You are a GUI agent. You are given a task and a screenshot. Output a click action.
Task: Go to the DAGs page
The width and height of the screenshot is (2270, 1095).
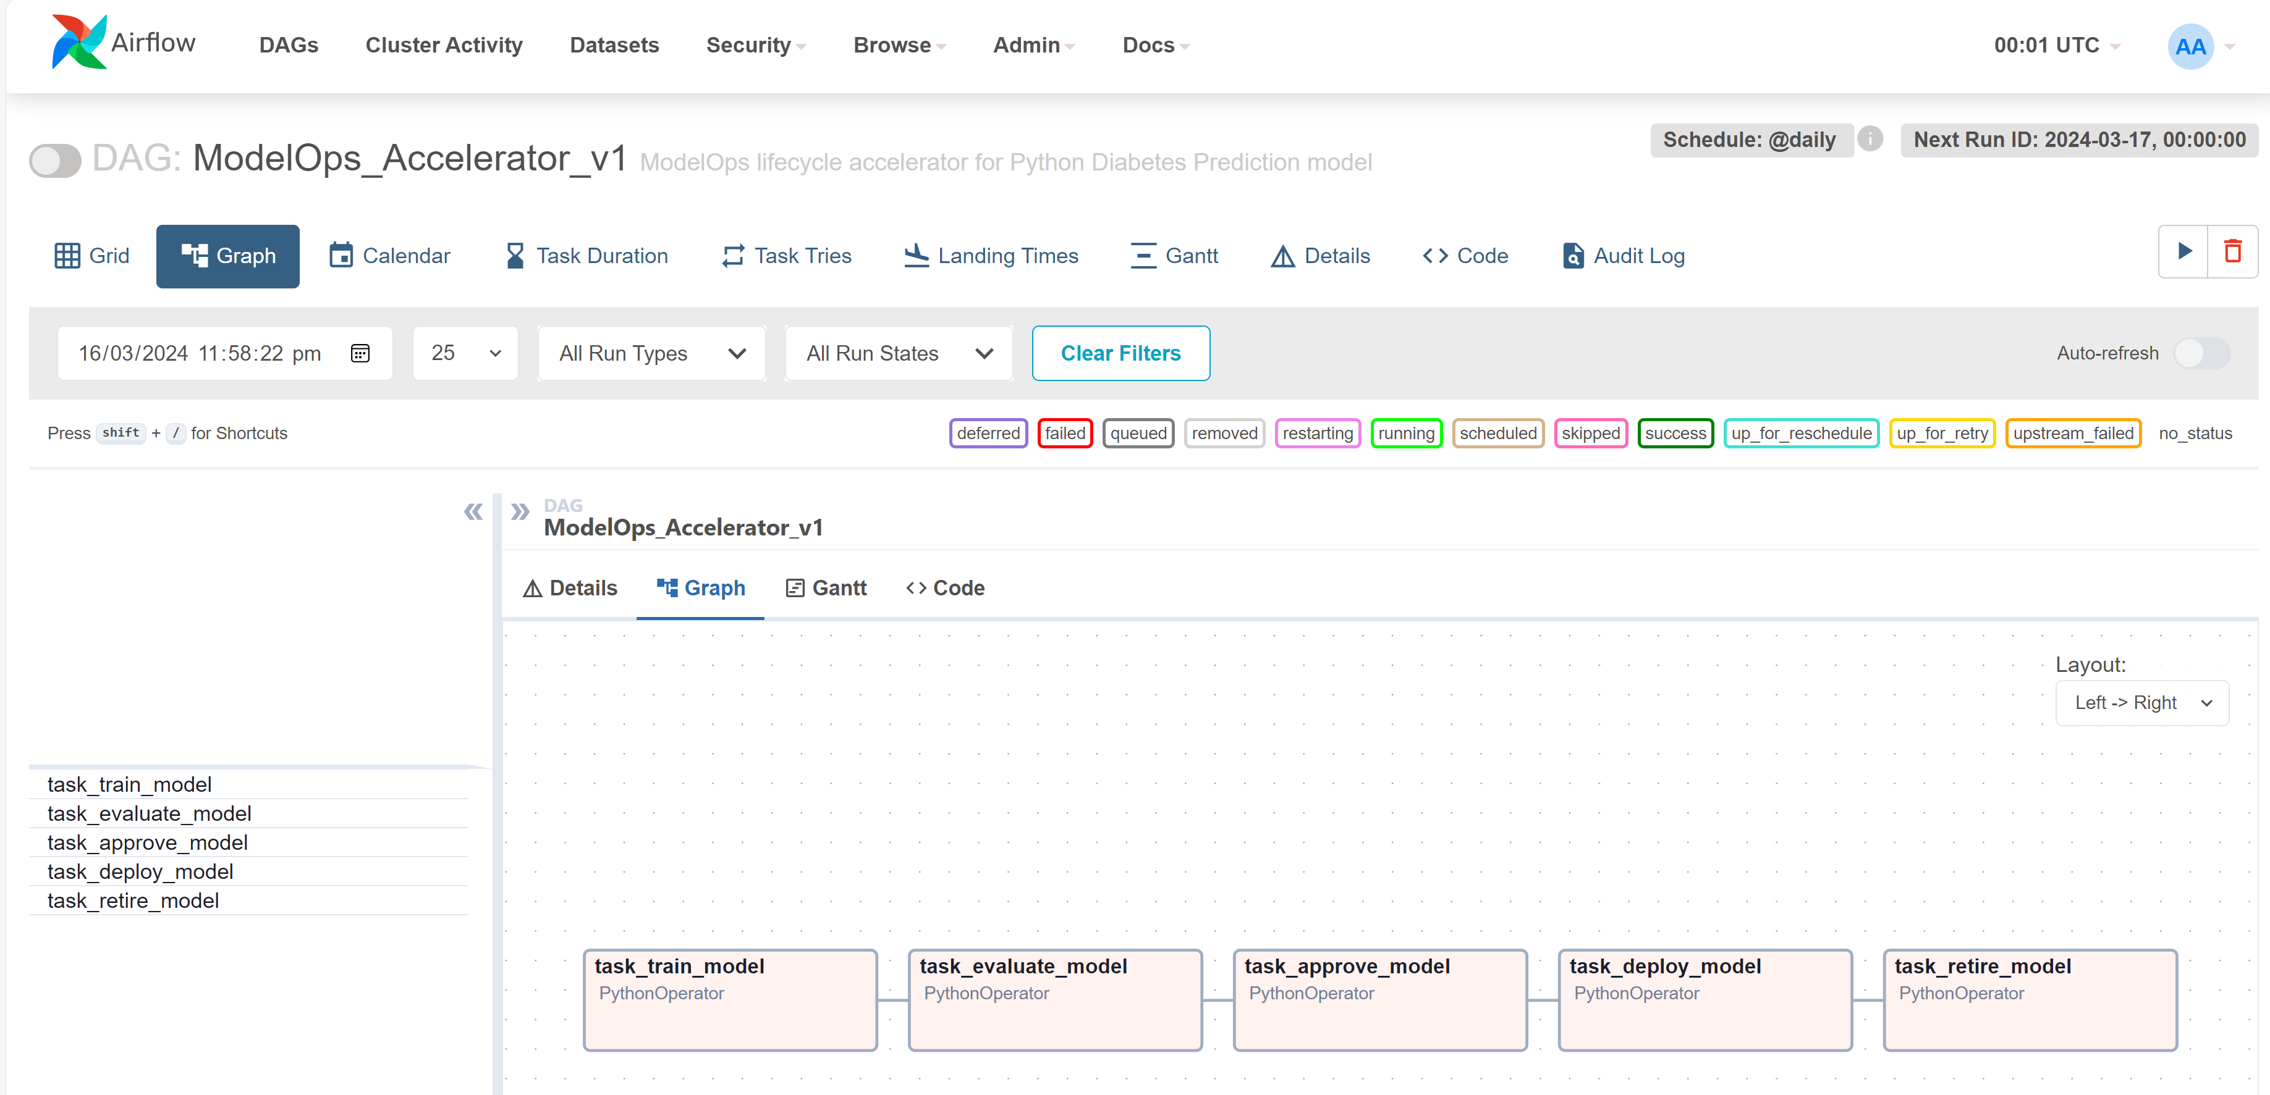click(x=289, y=45)
